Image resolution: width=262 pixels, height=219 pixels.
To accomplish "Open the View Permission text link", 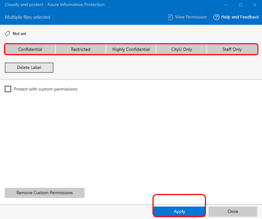I will pyautogui.click(x=191, y=17).
